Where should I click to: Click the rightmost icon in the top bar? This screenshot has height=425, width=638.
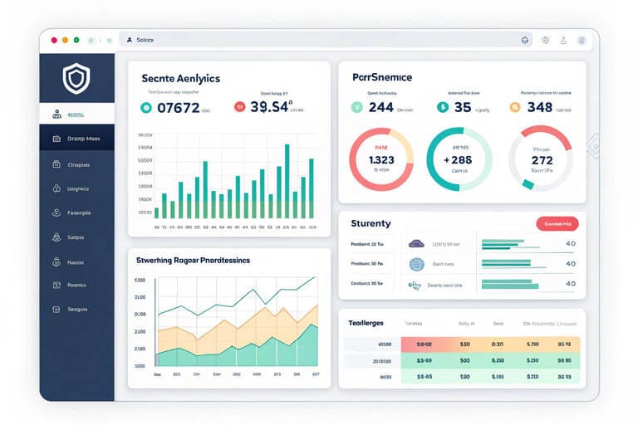point(582,40)
